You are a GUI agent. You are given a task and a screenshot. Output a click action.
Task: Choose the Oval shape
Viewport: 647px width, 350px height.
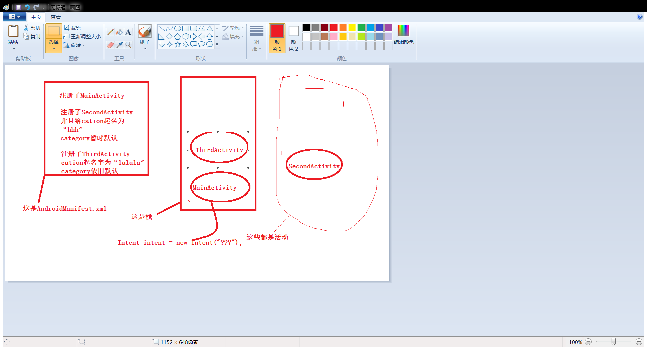(178, 28)
